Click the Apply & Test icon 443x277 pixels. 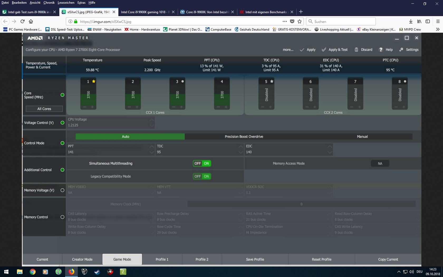pyautogui.click(x=324, y=50)
